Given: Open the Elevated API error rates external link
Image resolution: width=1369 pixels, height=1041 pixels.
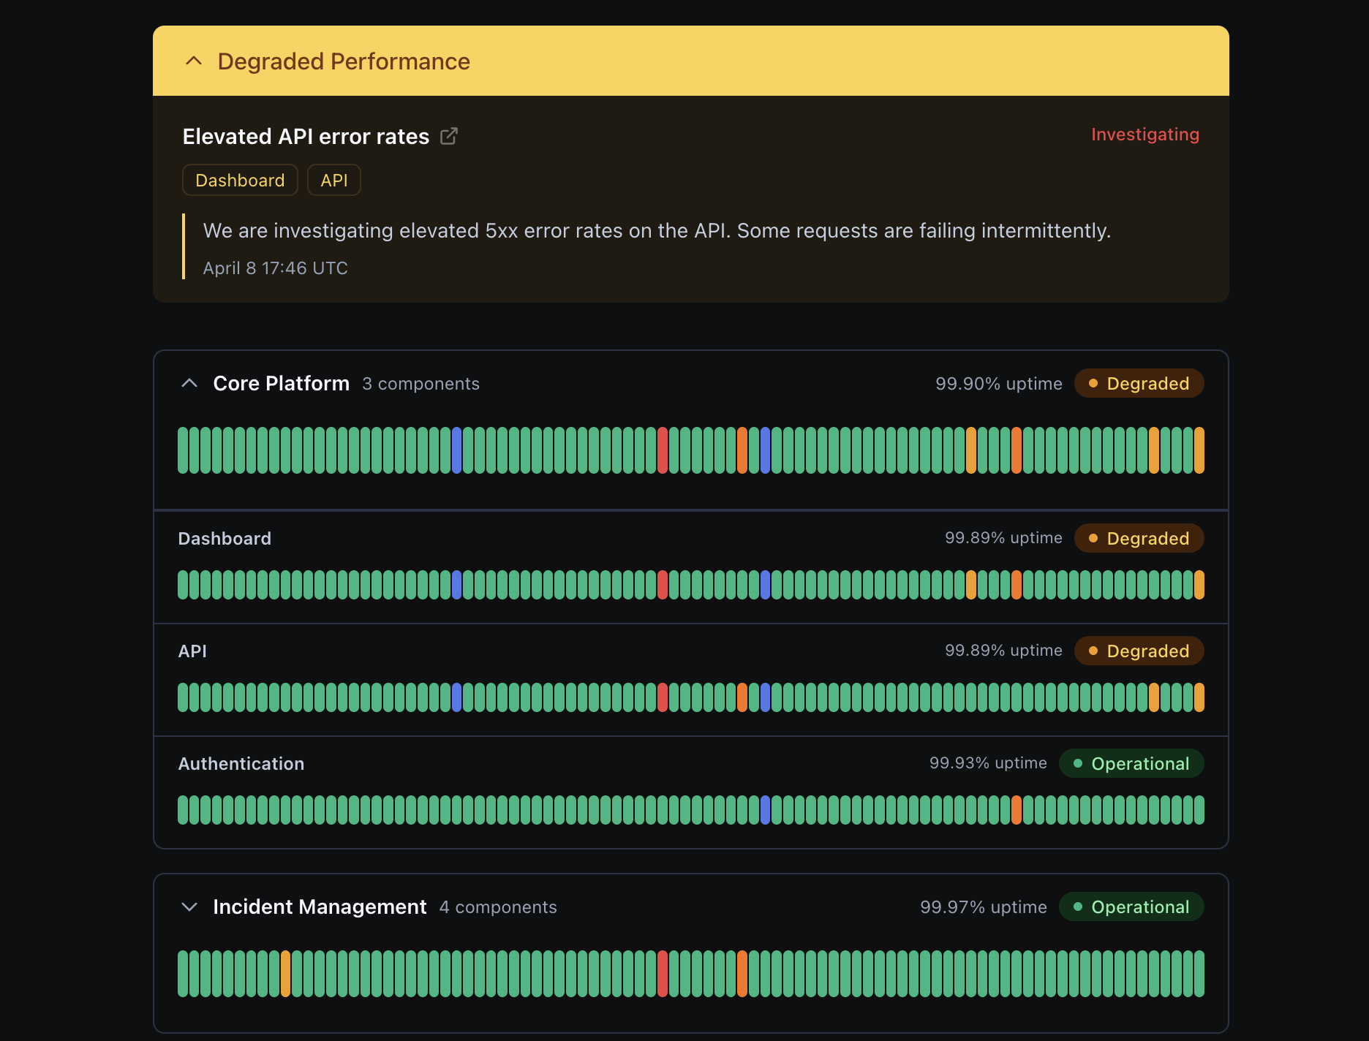Looking at the screenshot, I should click(449, 136).
